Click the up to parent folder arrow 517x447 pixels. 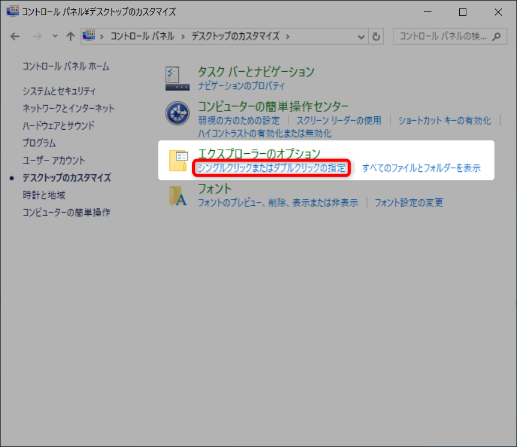tap(70, 36)
